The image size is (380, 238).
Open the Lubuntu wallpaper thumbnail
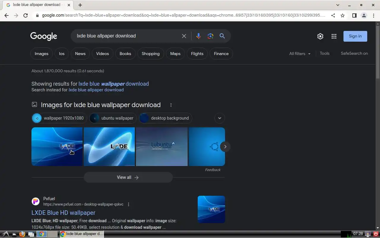[x=162, y=147]
